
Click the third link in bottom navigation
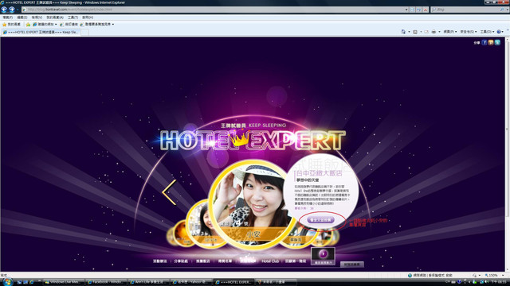pos(203,261)
